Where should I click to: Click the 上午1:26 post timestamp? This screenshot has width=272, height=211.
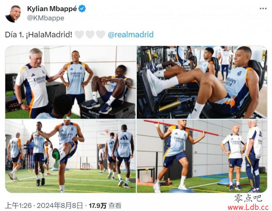click(18, 206)
